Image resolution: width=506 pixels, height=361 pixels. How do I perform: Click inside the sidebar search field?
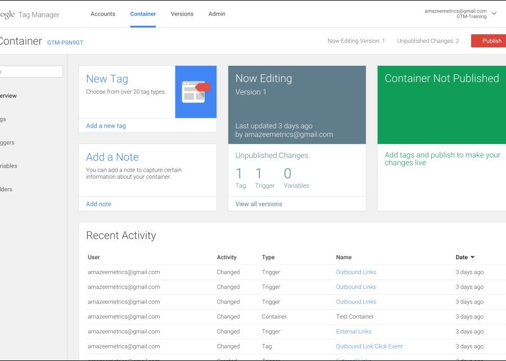(31, 71)
